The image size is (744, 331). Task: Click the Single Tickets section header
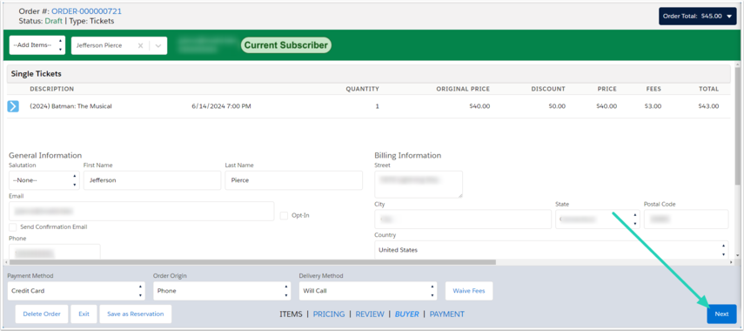(369, 74)
